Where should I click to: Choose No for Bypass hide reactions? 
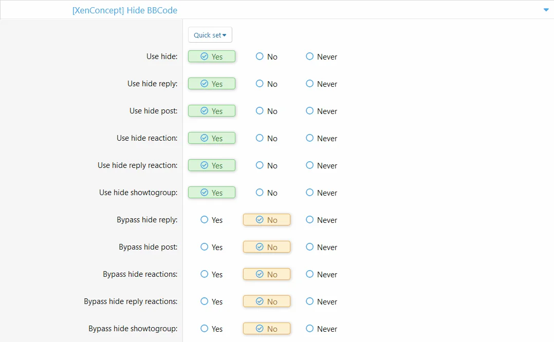pyautogui.click(x=266, y=274)
